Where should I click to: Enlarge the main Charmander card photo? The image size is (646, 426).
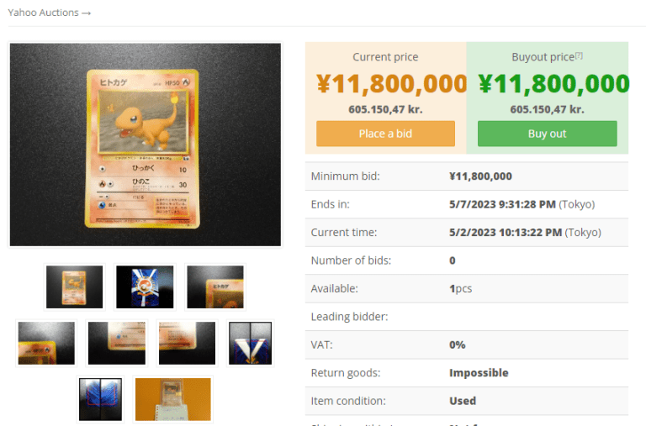pos(146,145)
